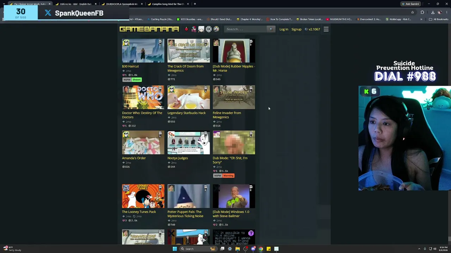Click the strawberry game icon in GameBanana header
451x253 pixels.
pyautogui.click(x=186, y=29)
